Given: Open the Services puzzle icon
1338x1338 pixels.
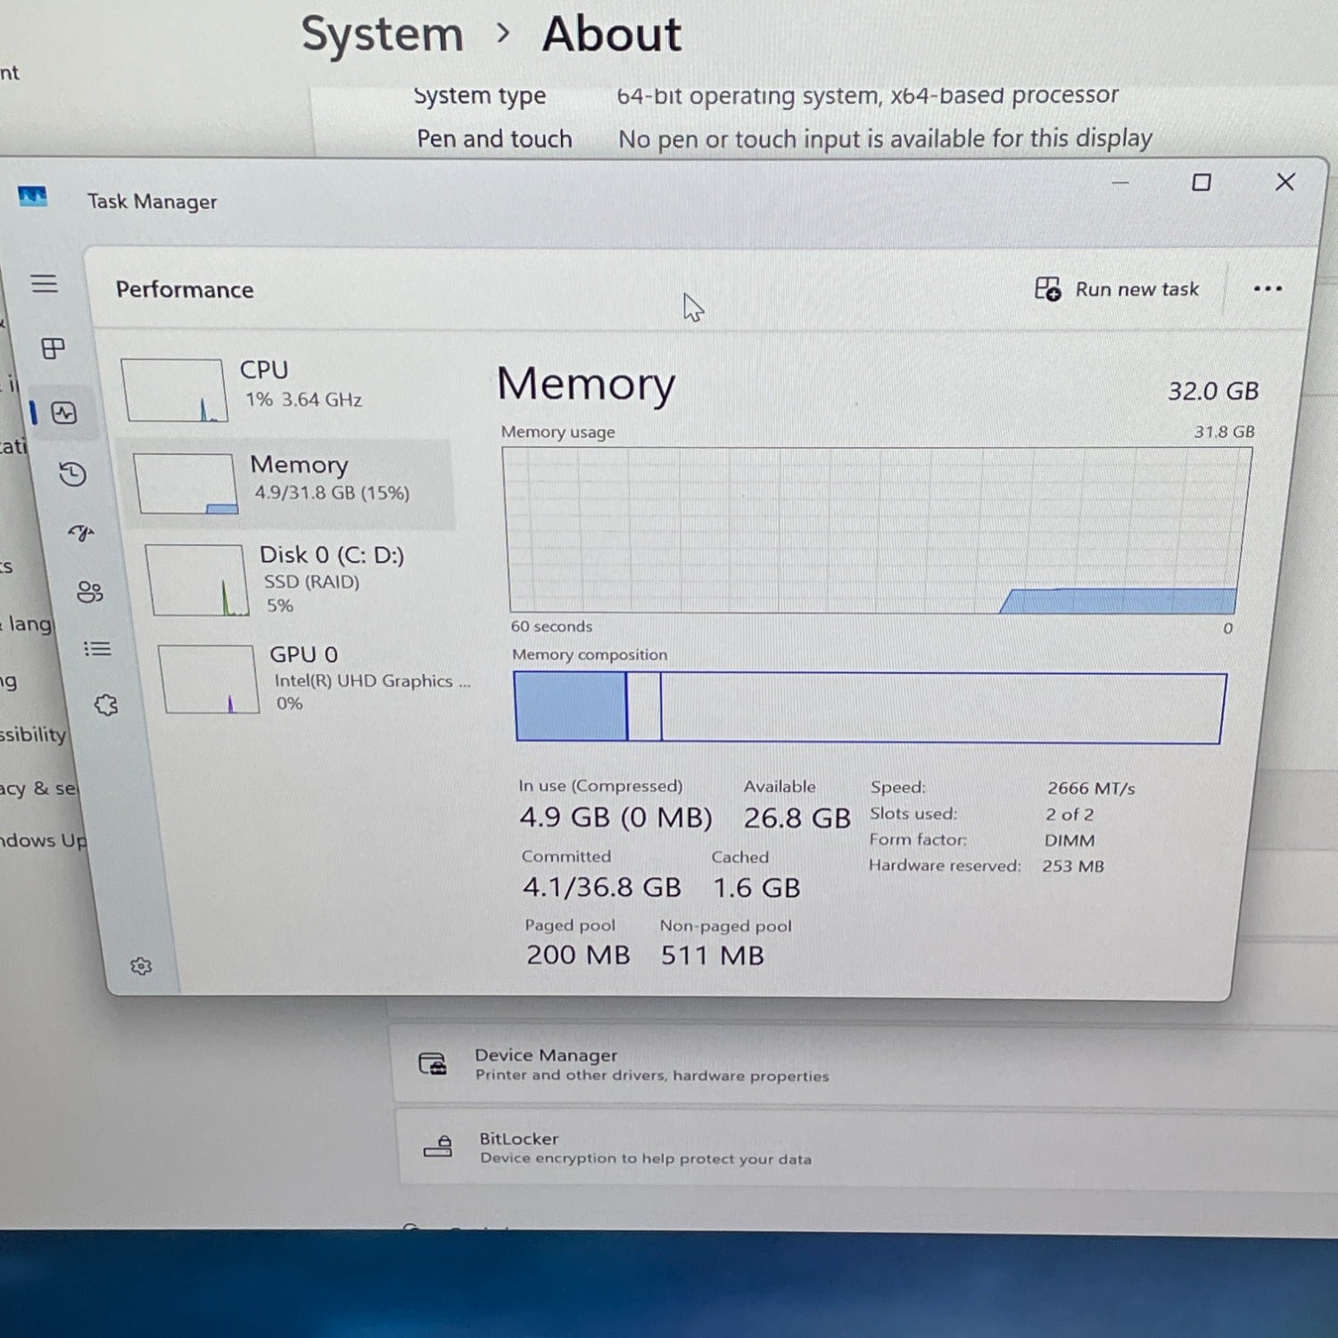Looking at the screenshot, I should click(106, 705).
